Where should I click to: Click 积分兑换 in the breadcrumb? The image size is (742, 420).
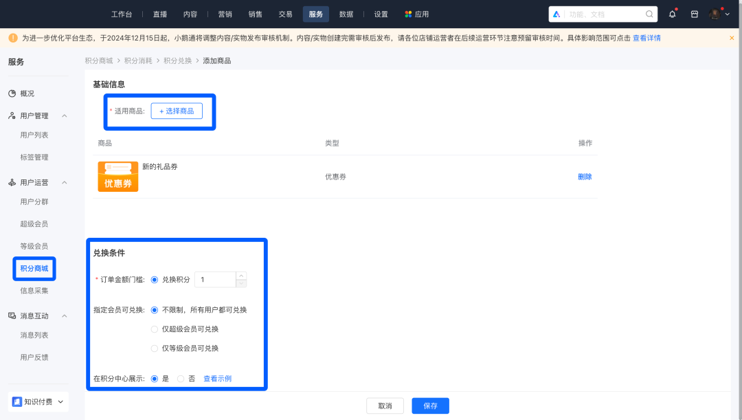click(x=177, y=60)
